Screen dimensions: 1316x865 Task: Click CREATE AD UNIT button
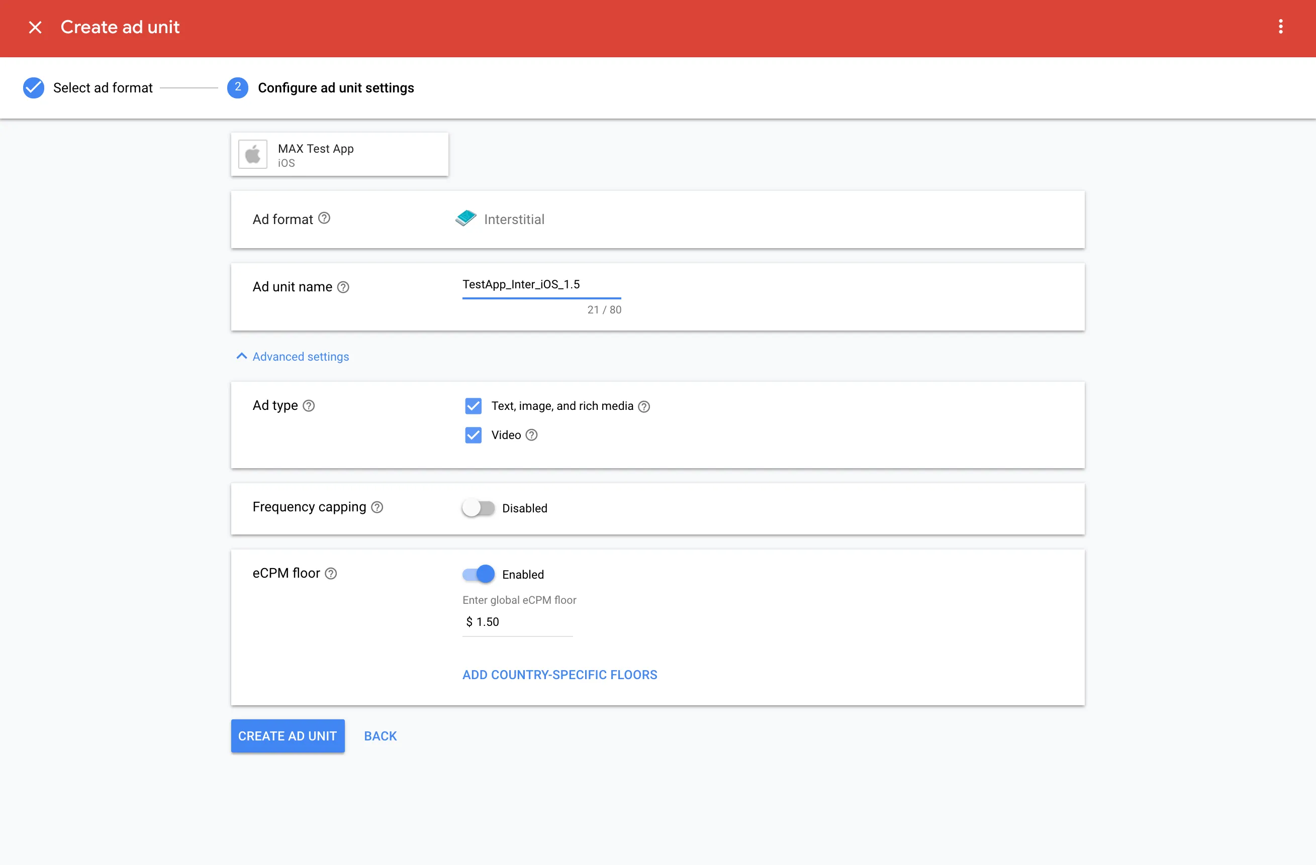288,736
